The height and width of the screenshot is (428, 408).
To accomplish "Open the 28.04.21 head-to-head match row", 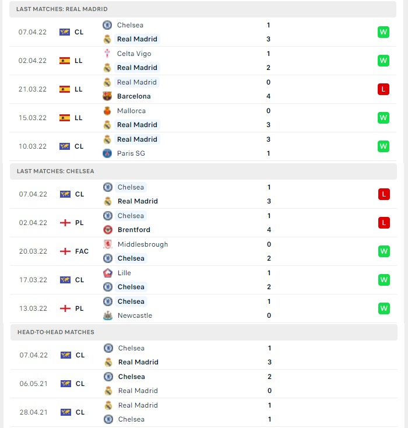I will [204, 412].
